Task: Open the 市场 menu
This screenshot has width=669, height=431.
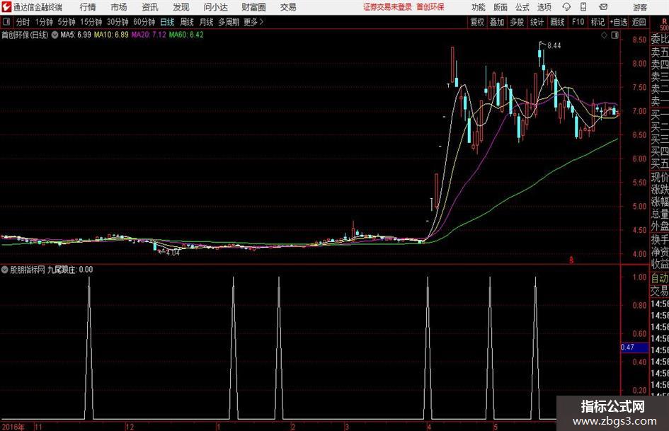Action: (x=119, y=7)
